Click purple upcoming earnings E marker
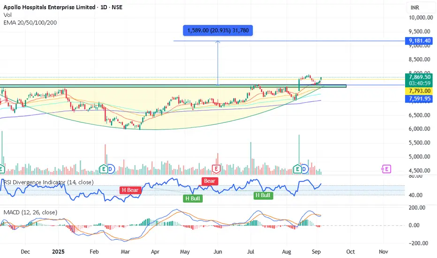The height and width of the screenshot is (258, 437). pyautogui.click(x=386, y=169)
